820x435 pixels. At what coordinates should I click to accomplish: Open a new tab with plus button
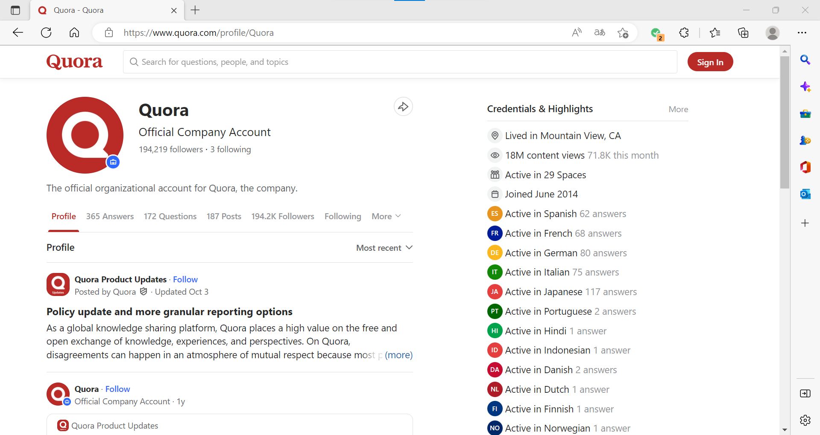195,10
